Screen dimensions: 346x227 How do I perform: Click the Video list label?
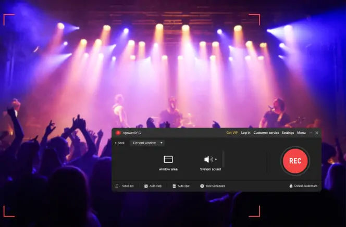pyautogui.click(x=128, y=186)
